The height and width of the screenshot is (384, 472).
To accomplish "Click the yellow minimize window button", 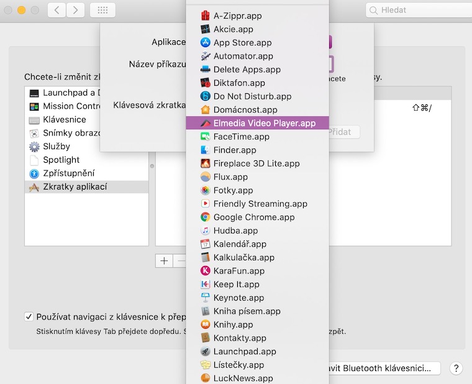I will [x=21, y=10].
